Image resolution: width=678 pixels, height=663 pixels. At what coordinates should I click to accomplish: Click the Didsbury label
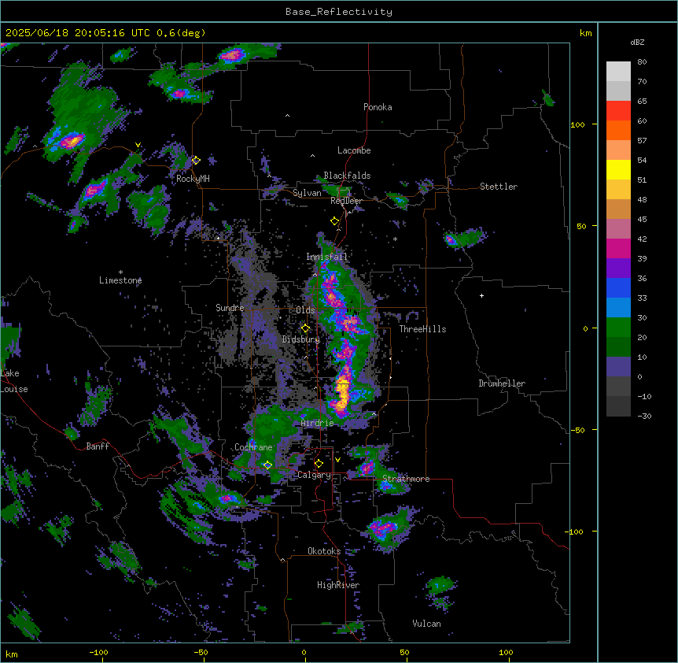301,339
